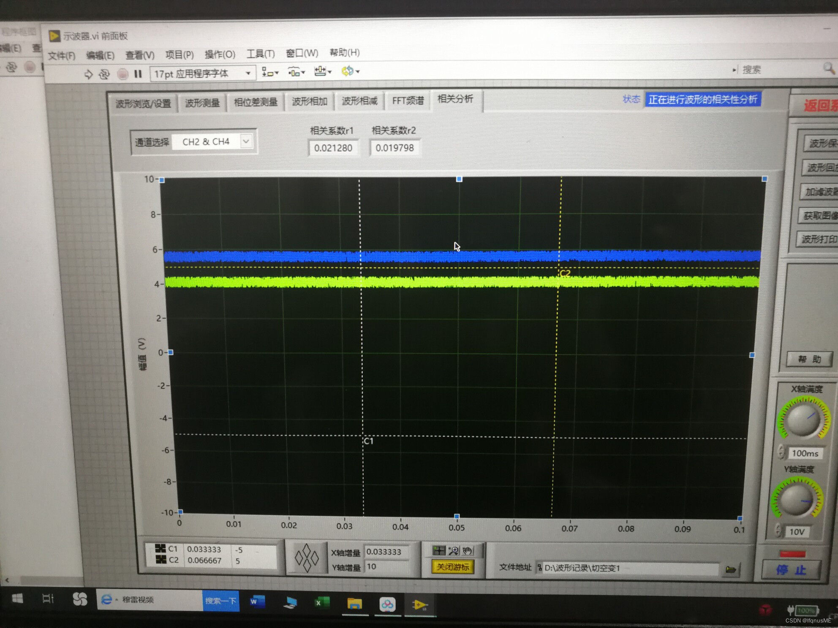Expand the Align Objects toolbar dropdown

click(270, 73)
